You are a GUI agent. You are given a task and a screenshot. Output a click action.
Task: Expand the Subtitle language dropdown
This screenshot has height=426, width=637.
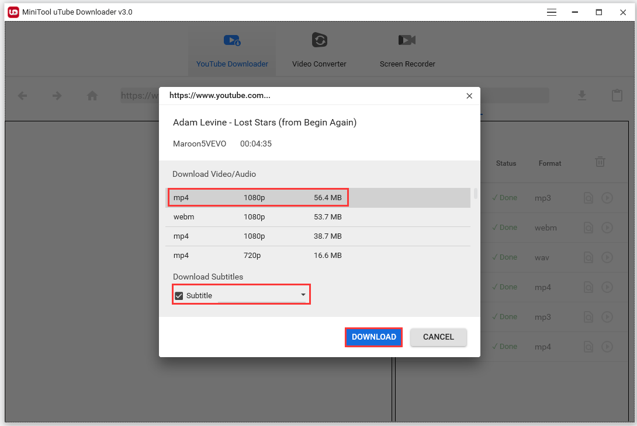click(303, 295)
